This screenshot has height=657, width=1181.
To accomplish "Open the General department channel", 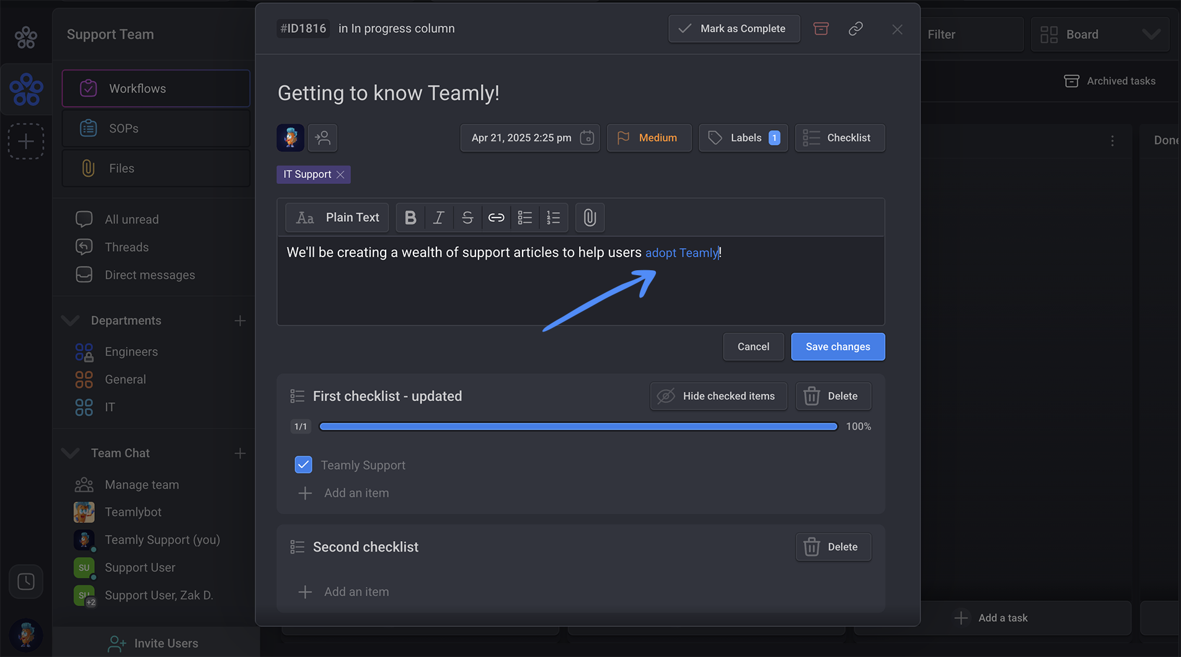I will click(125, 379).
